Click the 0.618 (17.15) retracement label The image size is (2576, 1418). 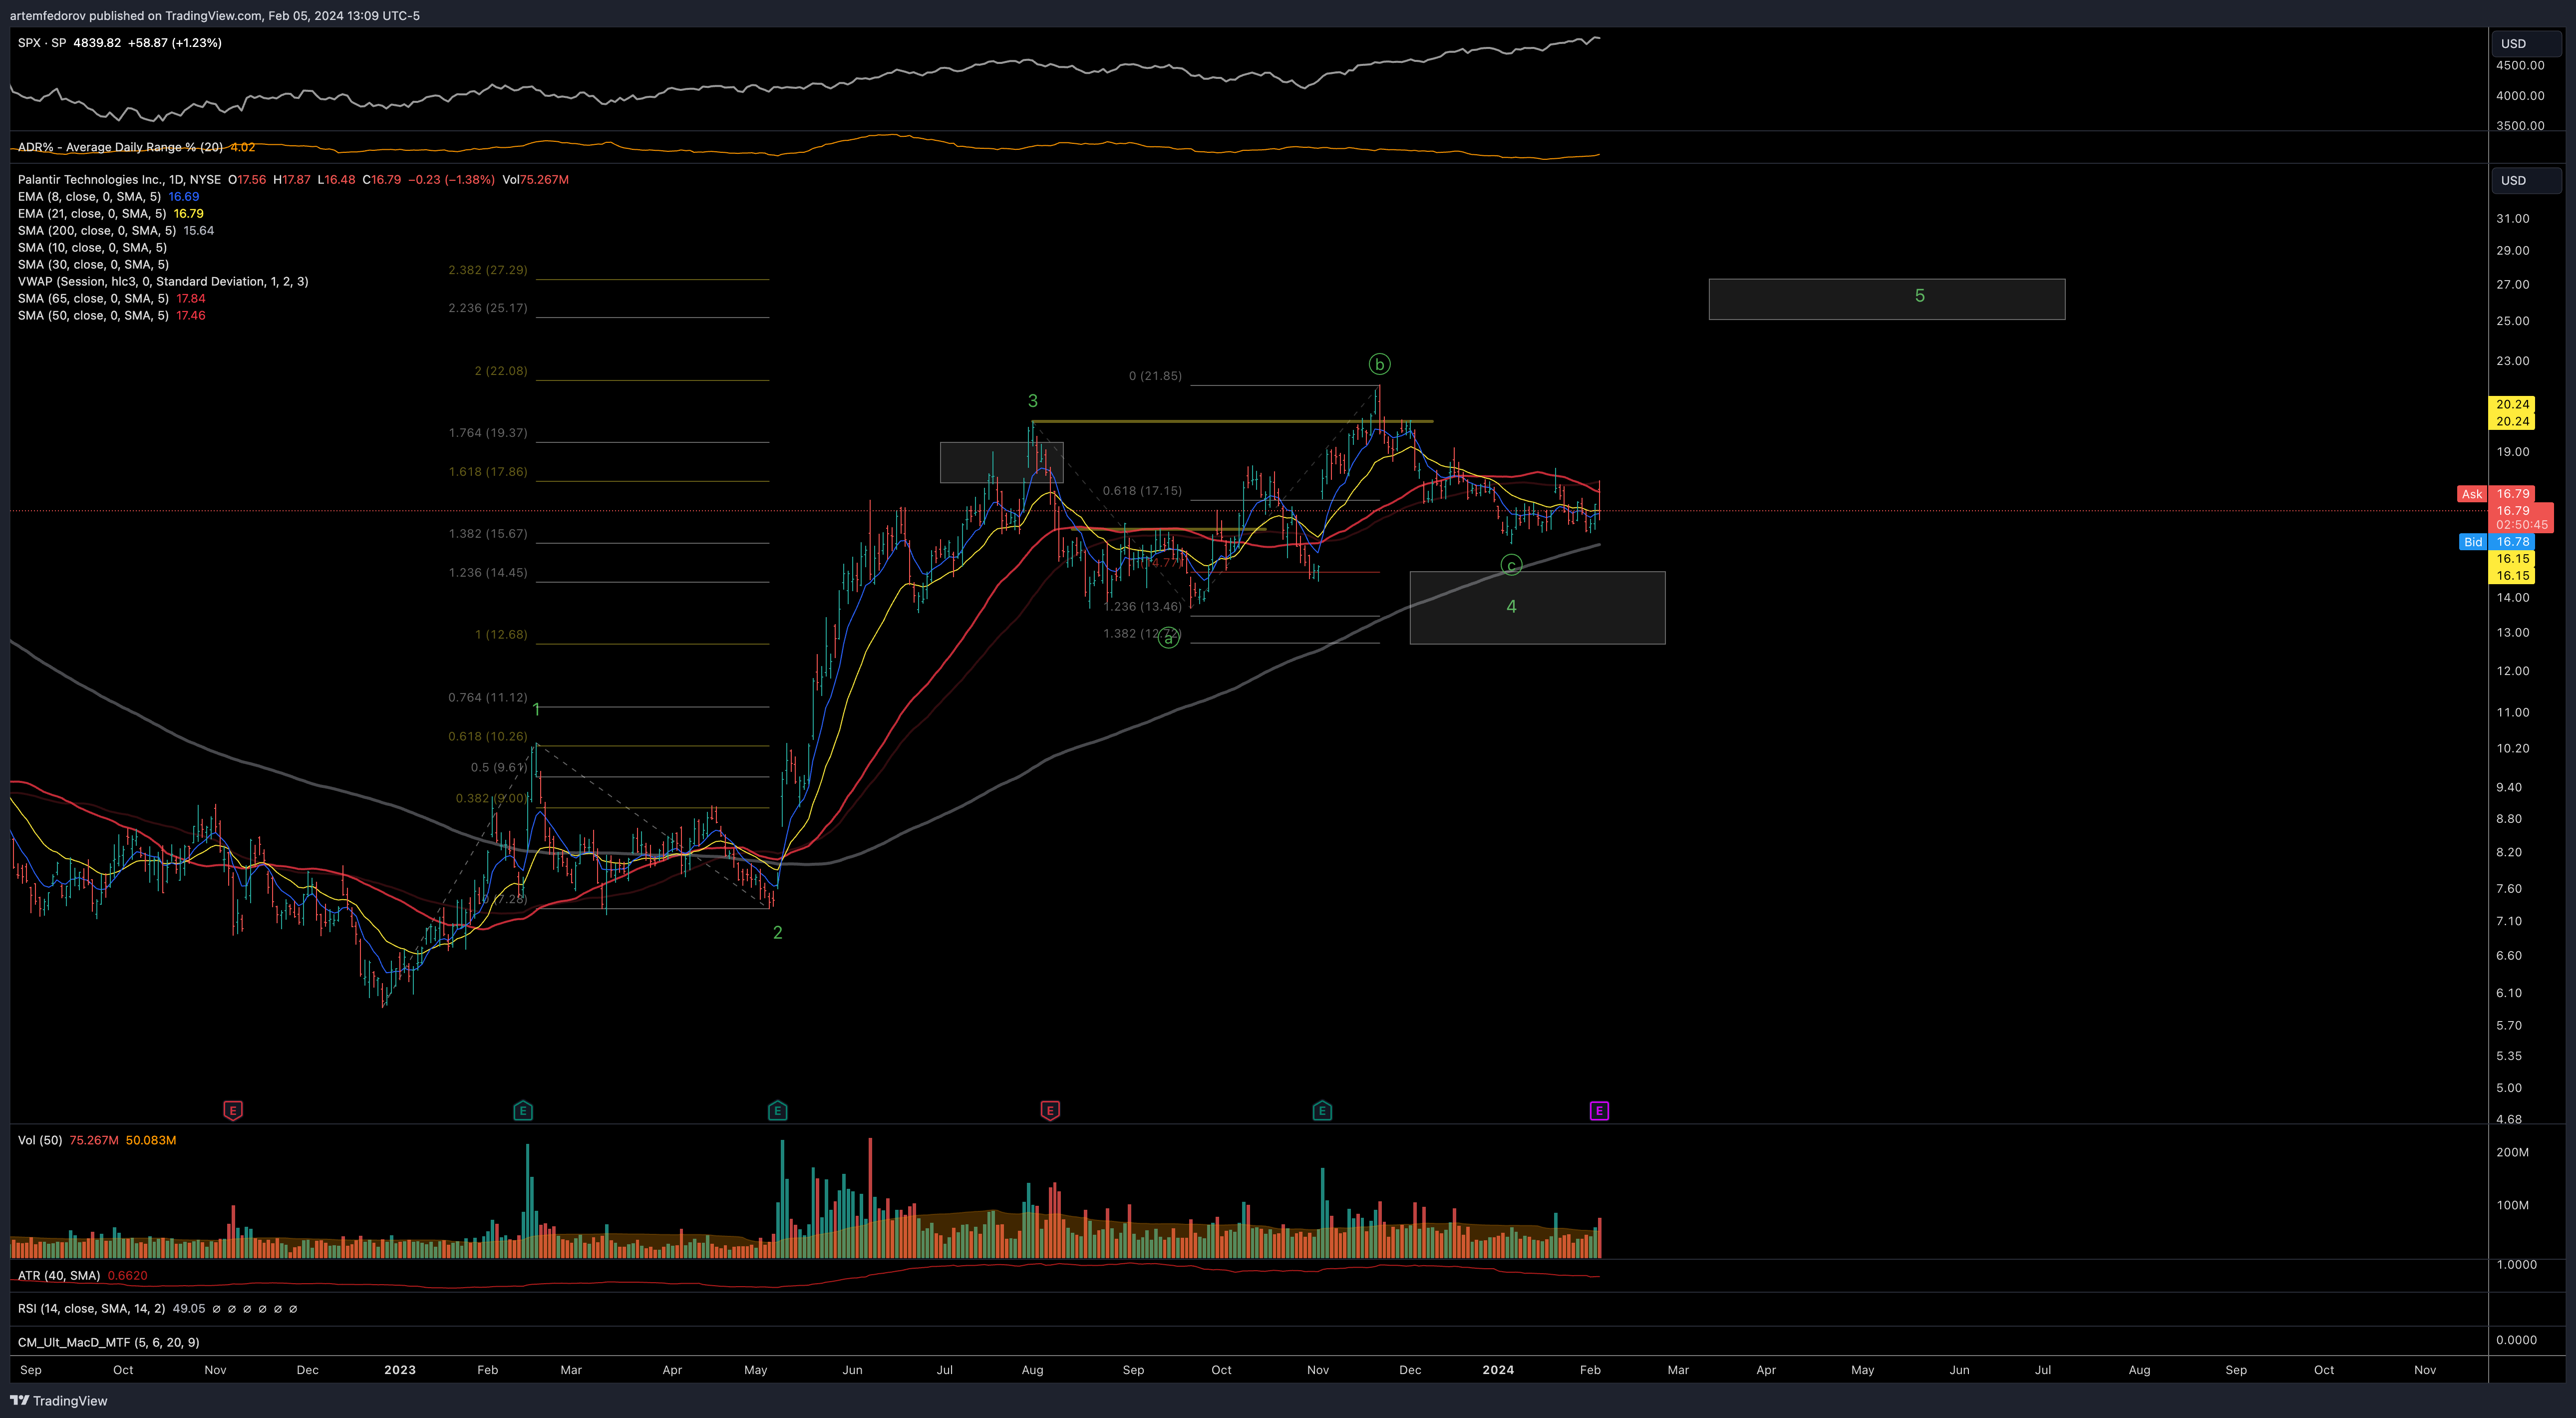(x=1142, y=491)
